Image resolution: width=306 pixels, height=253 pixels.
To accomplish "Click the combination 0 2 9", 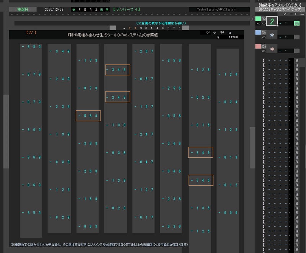I will 60,217.
